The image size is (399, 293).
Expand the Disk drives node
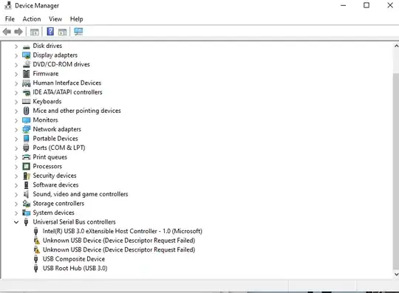click(x=16, y=46)
